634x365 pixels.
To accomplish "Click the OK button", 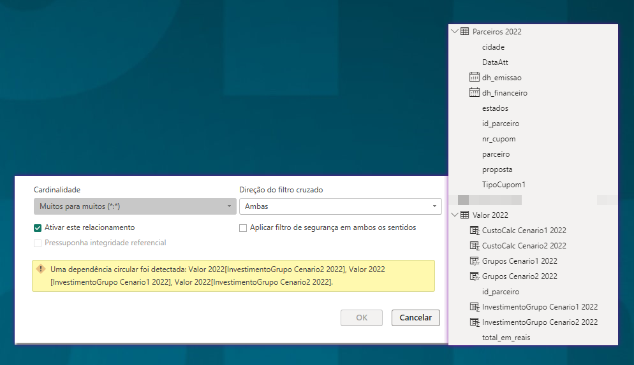I will coord(362,318).
